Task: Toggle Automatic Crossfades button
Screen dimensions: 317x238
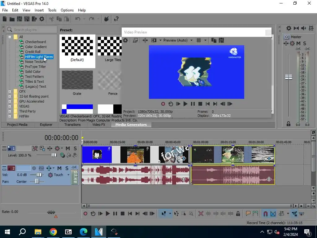Action: (273, 214)
